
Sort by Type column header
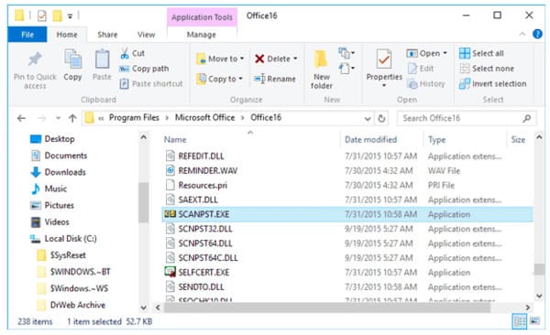(x=436, y=139)
